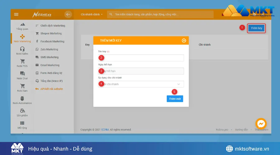Click the Ngày hết hạn date field

coord(141,71)
